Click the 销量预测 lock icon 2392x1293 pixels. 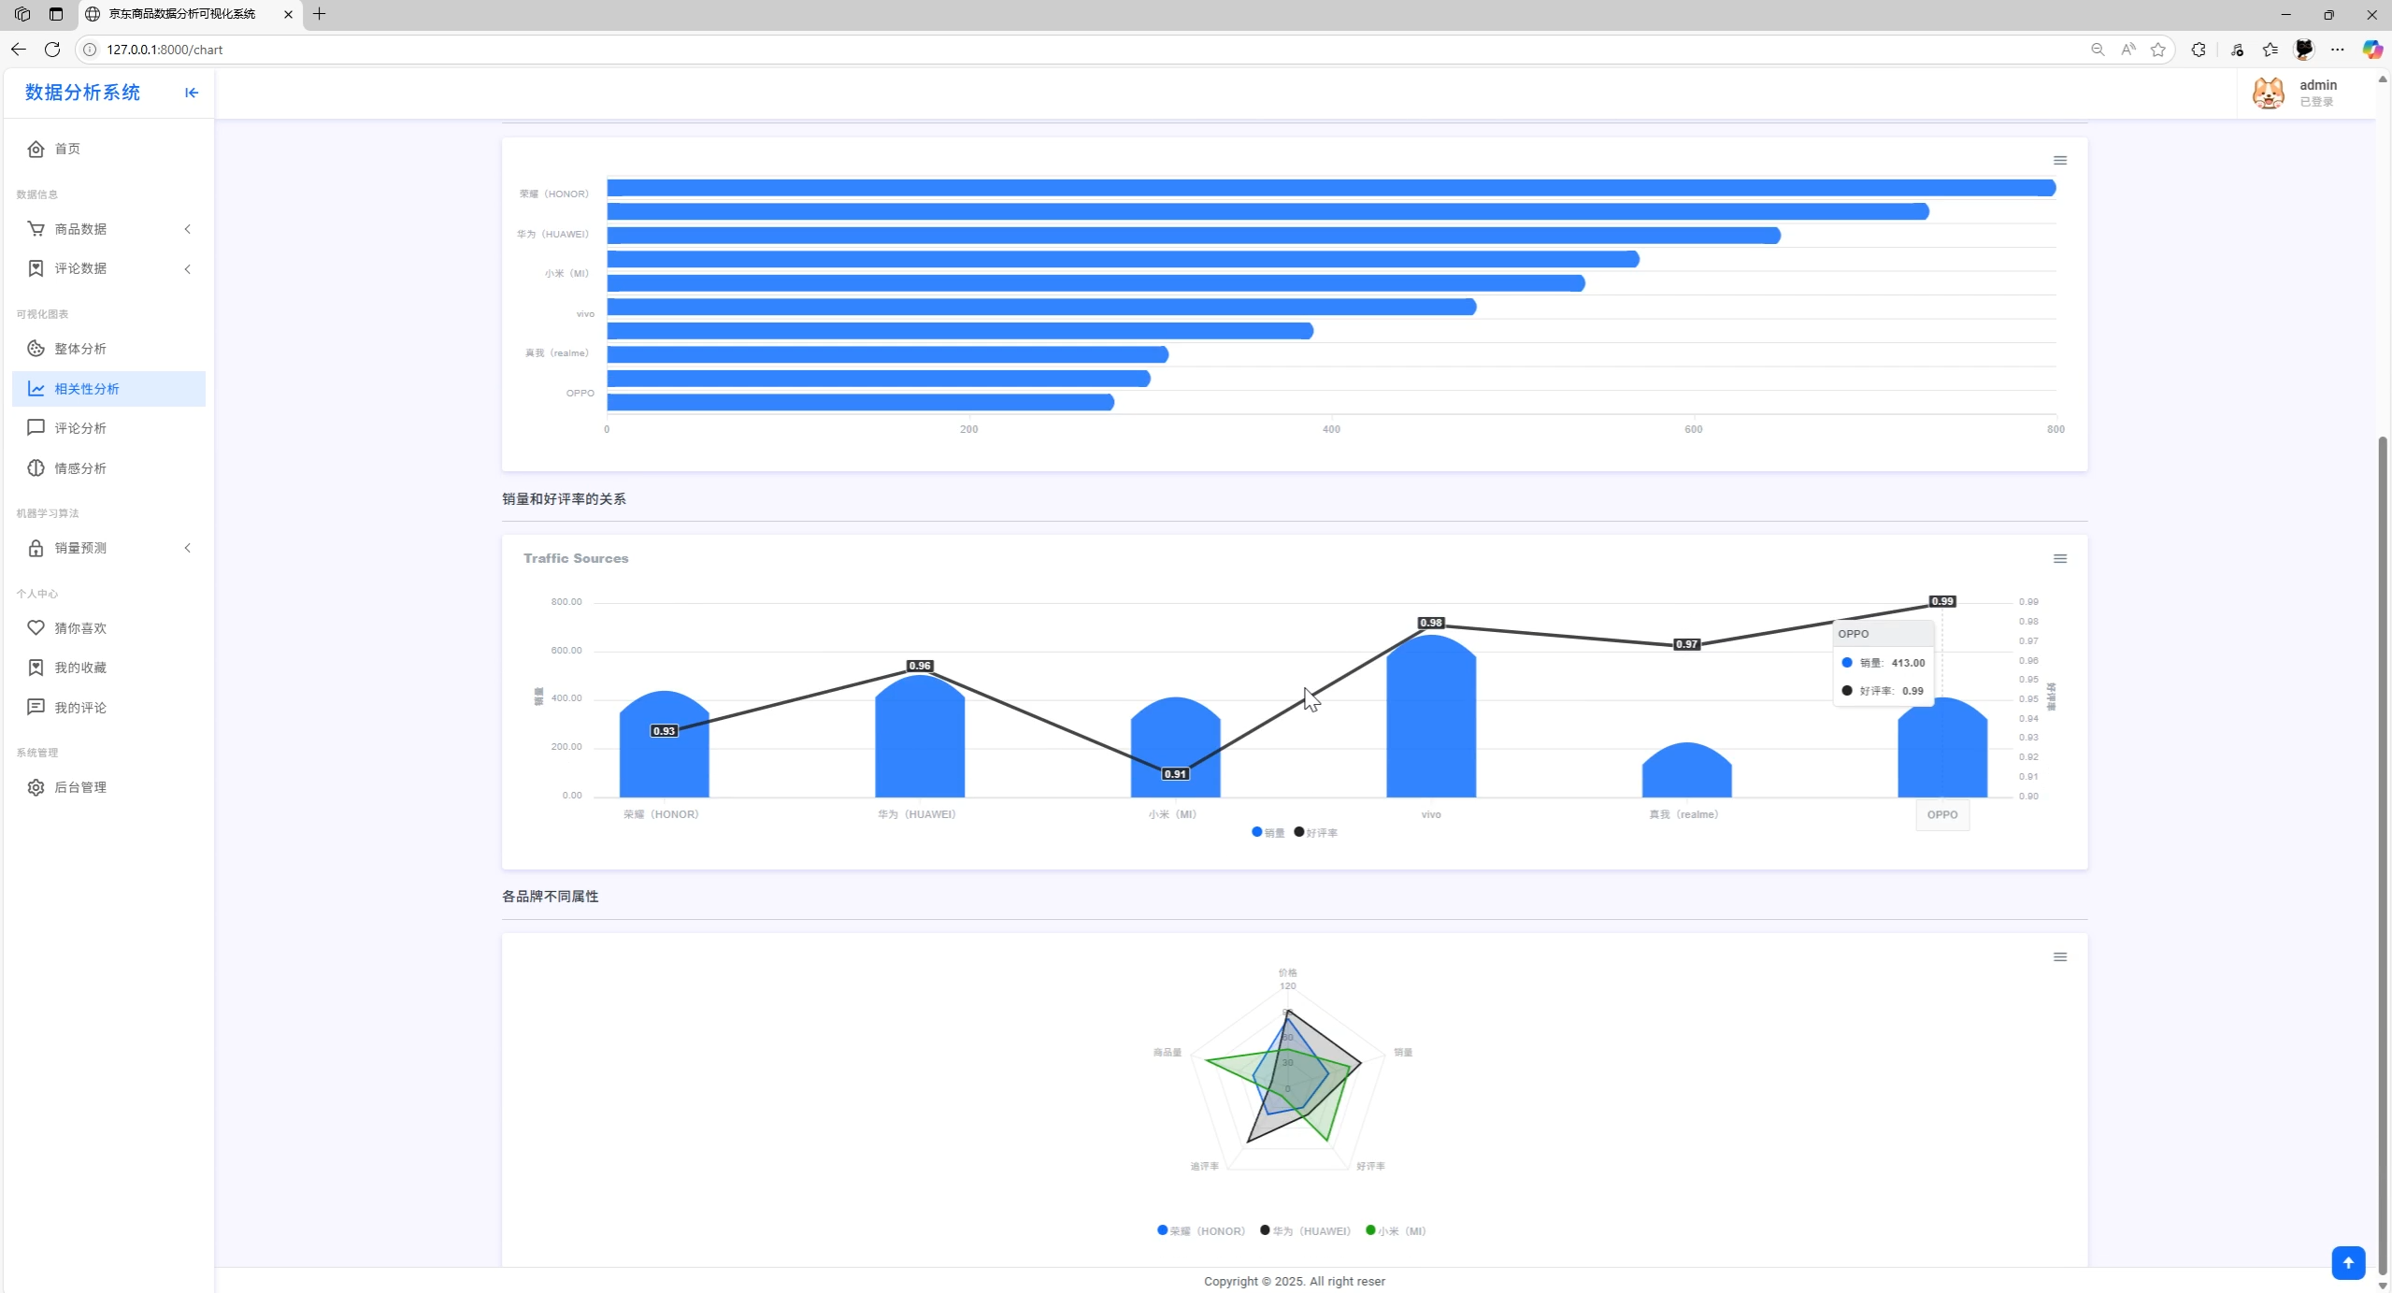[x=36, y=548]
